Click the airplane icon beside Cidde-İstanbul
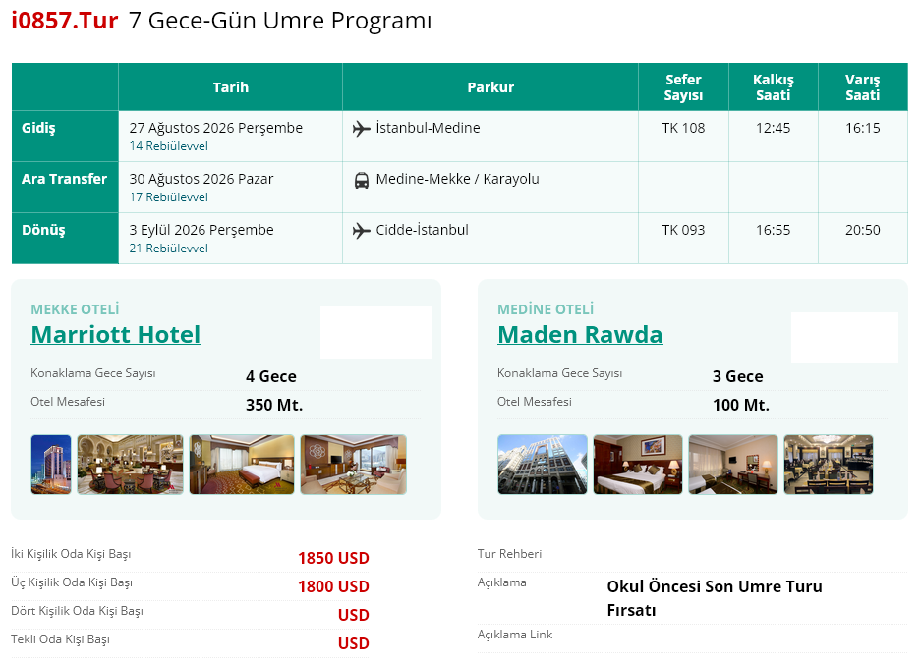The height and width of the screenshot is (665, 921). [x=362, y=231]
